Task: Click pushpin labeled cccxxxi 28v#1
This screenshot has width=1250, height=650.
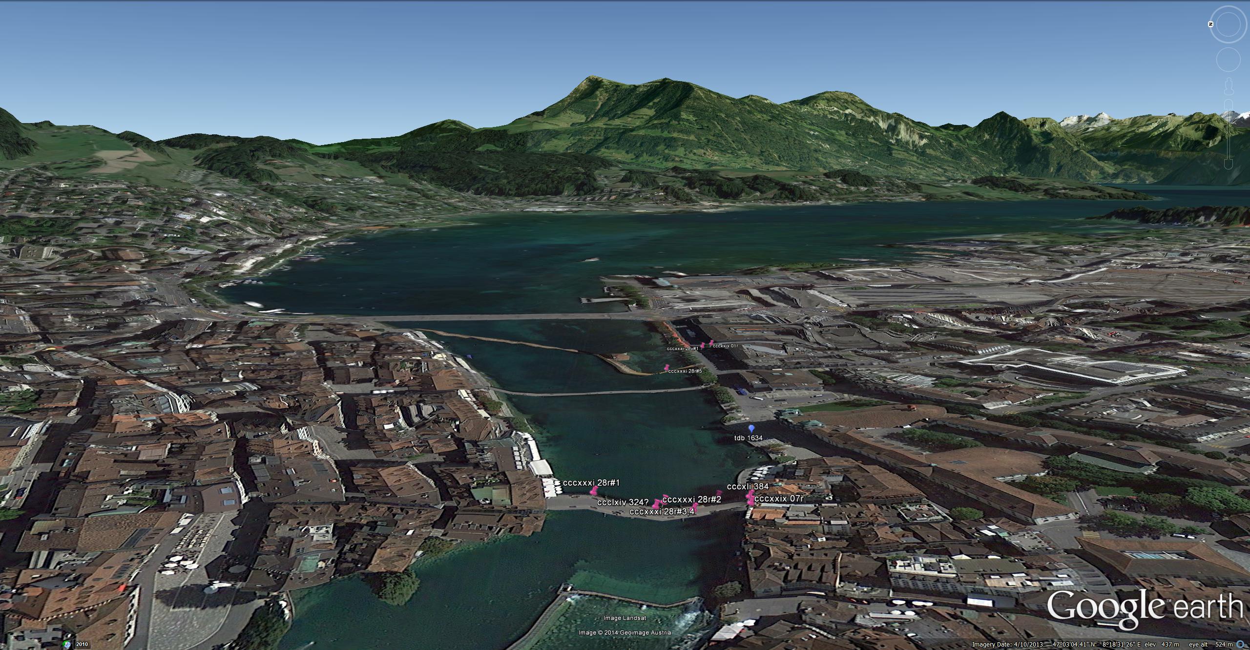Action: click(x=703, y=345)
